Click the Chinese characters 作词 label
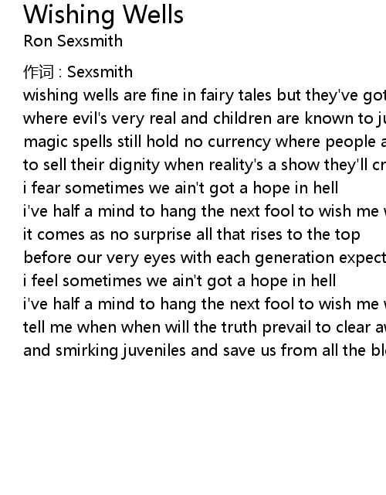 (x=39, y=72)
